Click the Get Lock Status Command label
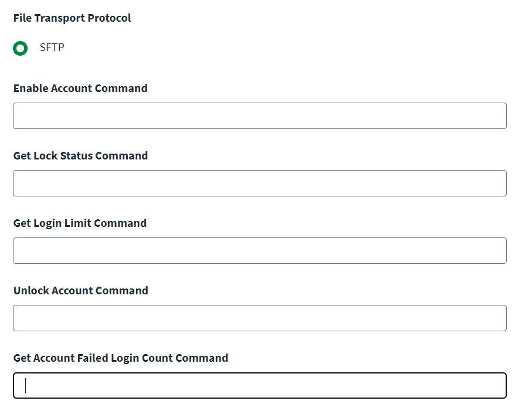 coord(80,155)
